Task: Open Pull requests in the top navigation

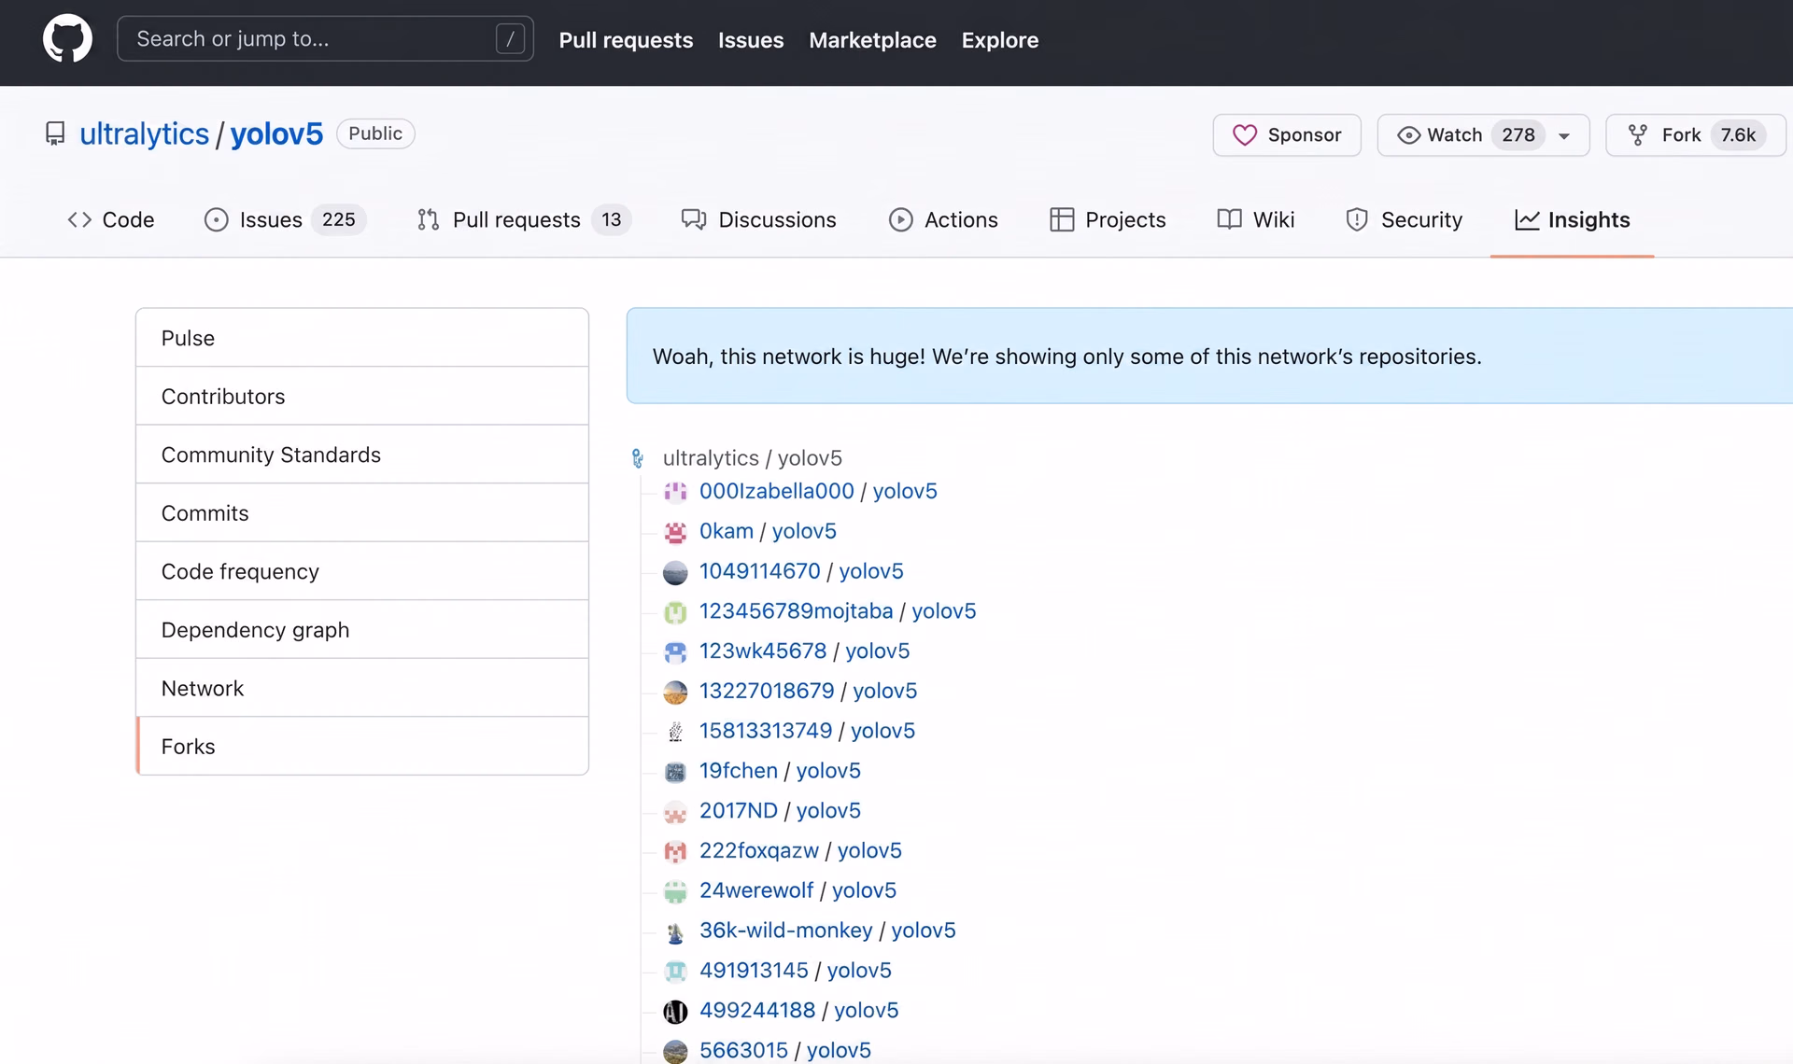Action: pyautogui.click(x=626, y=40)
